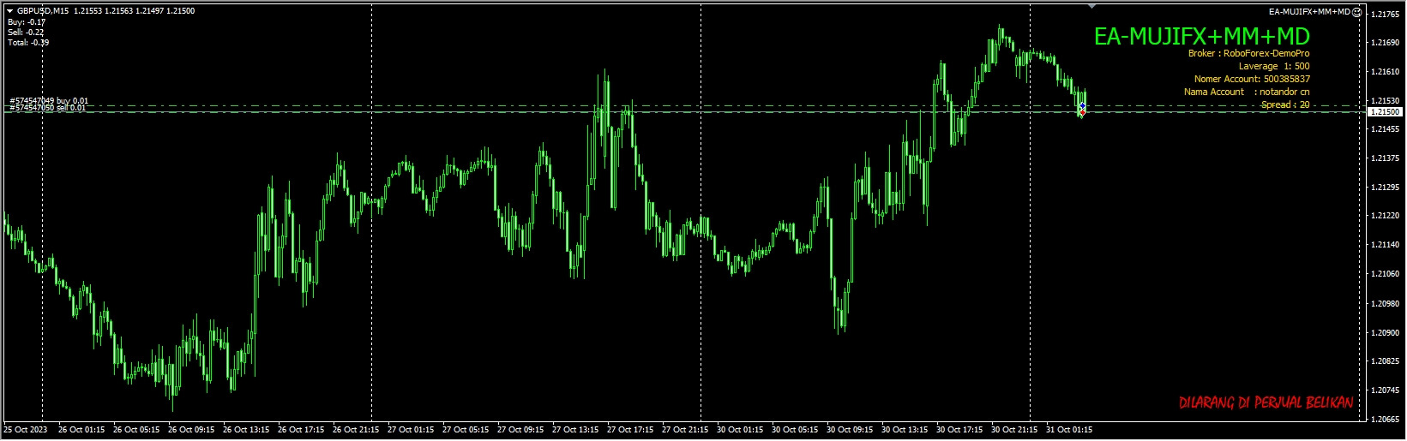The width and height of the screenshot is (1407, 441).
Task: Click the 26 Oct 21:15 time axis label
Action: pos(356,430)
